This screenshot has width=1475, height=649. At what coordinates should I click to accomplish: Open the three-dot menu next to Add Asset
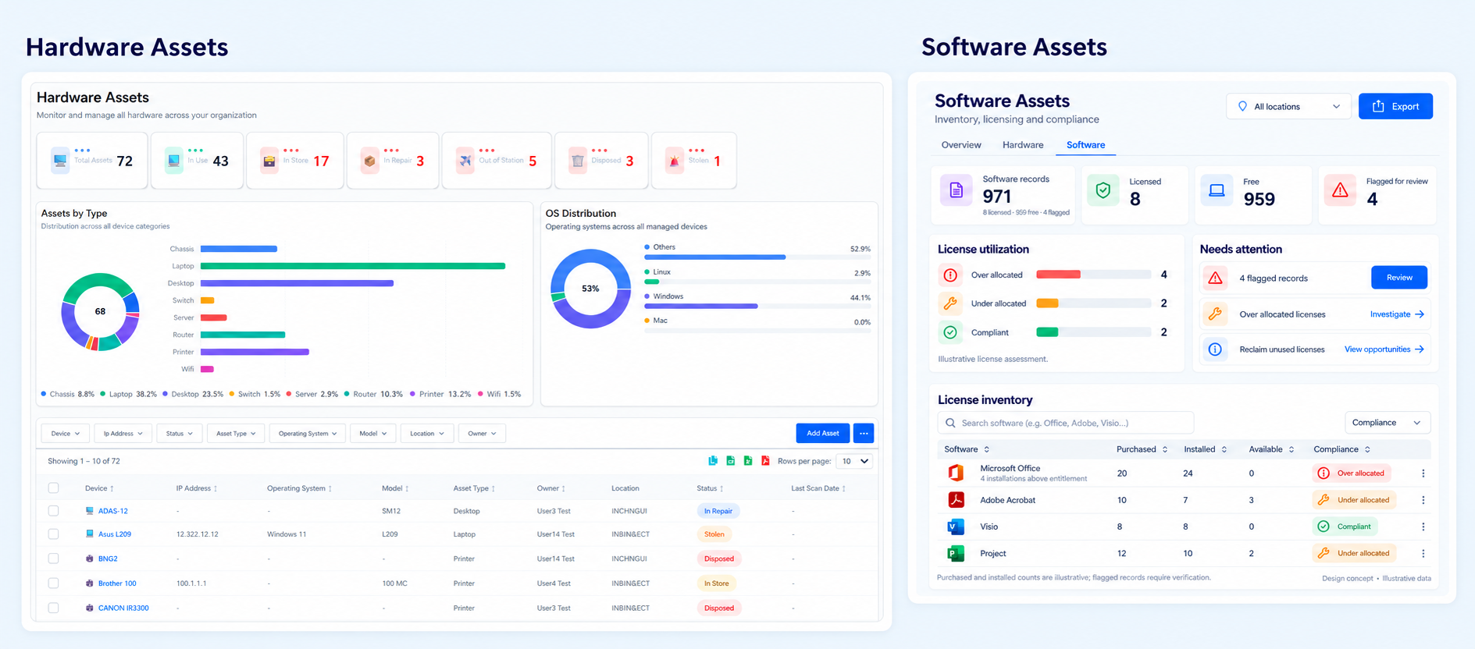[x=864, y=433]
